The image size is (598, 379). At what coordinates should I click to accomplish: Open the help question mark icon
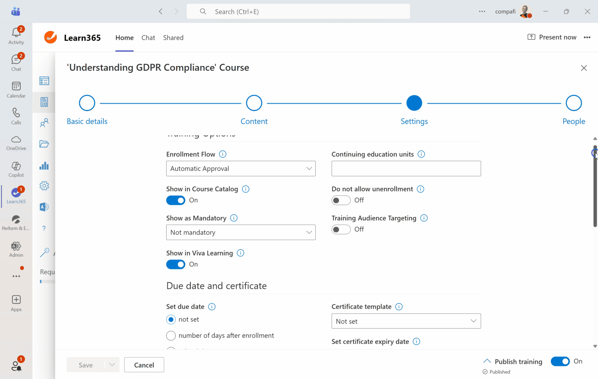point(44,228)
